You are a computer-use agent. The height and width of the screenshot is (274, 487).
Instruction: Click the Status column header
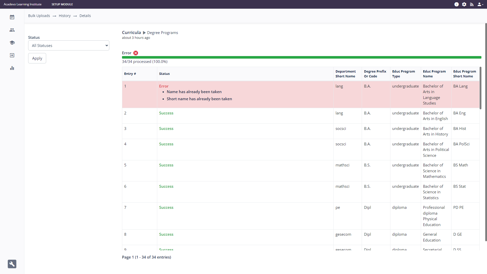pyautogui.click(x=164, y=74)
